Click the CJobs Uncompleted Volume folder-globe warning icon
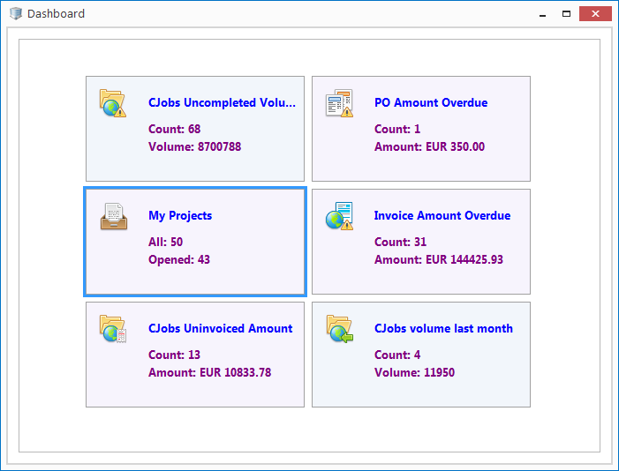This screenshot has width=619, height=471. [113, 103]
